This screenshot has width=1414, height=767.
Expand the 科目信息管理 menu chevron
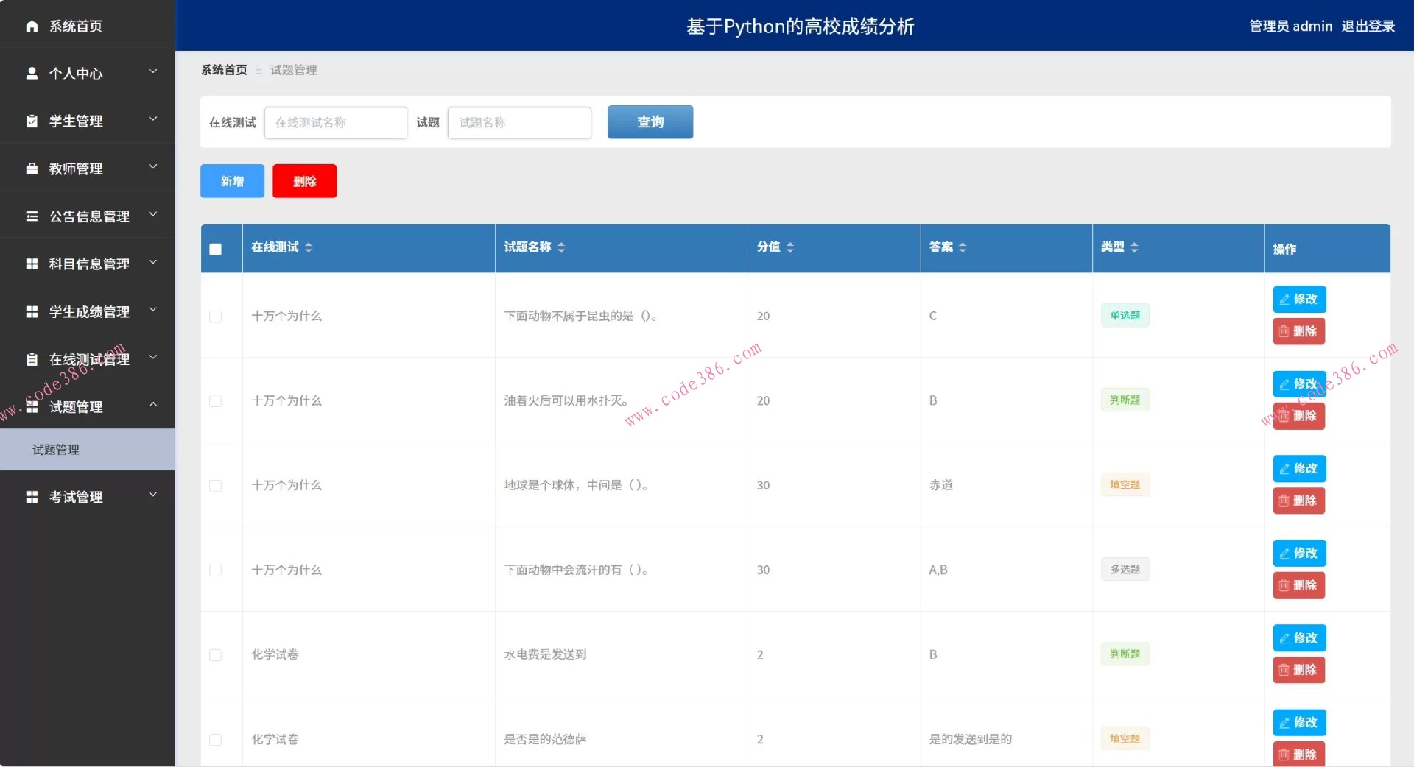152,262
